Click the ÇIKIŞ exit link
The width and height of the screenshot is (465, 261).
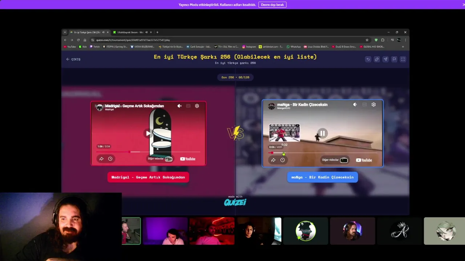pyautogui.click(x=73, y=59)
